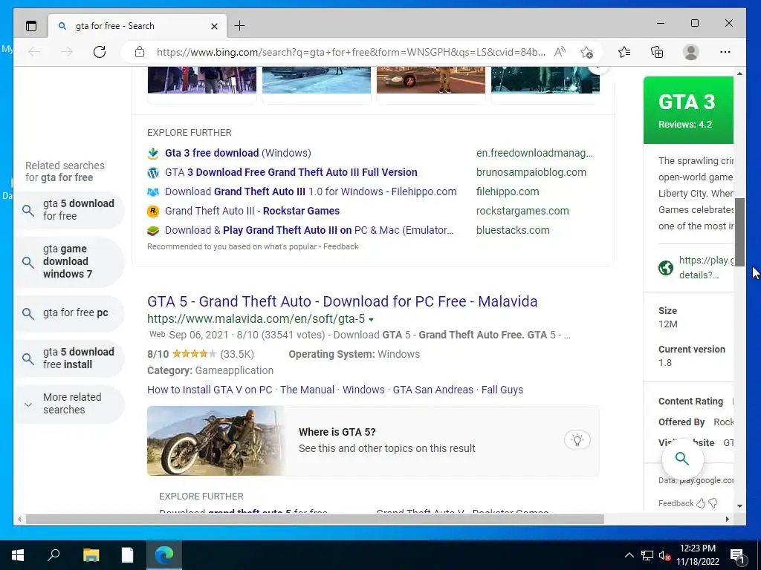Open a new browser tab
This screenshot has width=761, height=570.
click(239, 26)
